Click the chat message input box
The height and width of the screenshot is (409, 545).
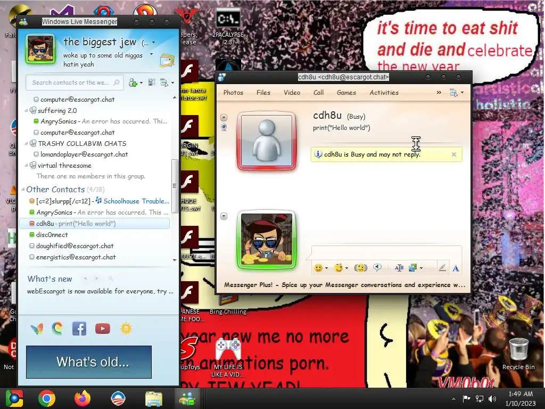386,253
